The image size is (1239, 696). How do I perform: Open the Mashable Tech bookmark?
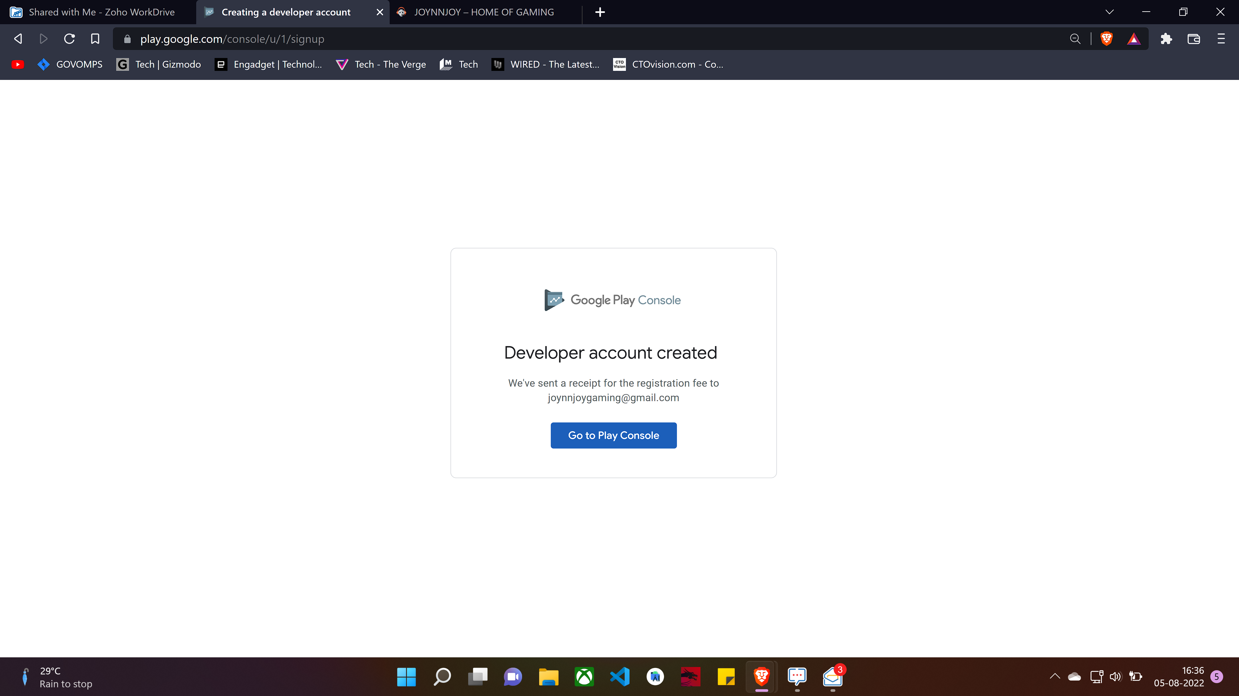tap(459, 64)
